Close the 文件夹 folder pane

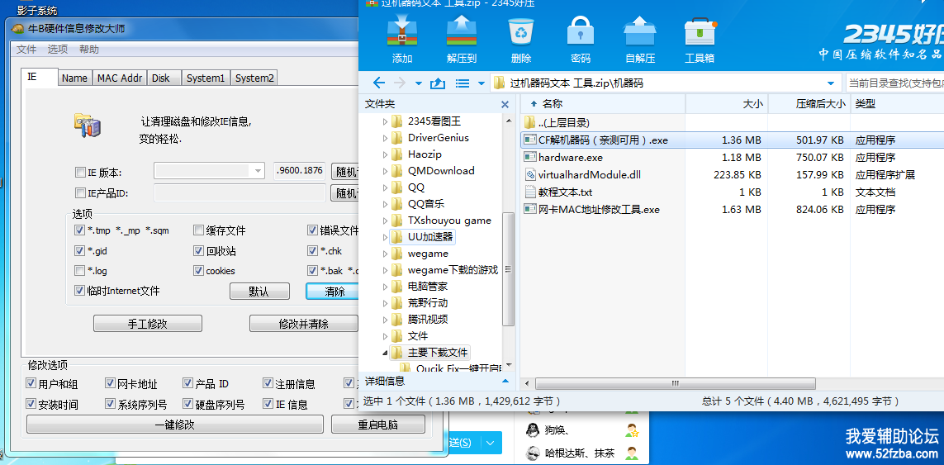point(505,104)
